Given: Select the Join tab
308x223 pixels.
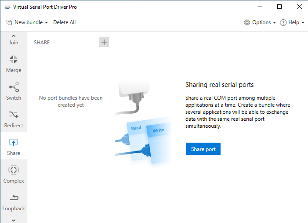Looking at the screenshot, I should tap(13, 43).
